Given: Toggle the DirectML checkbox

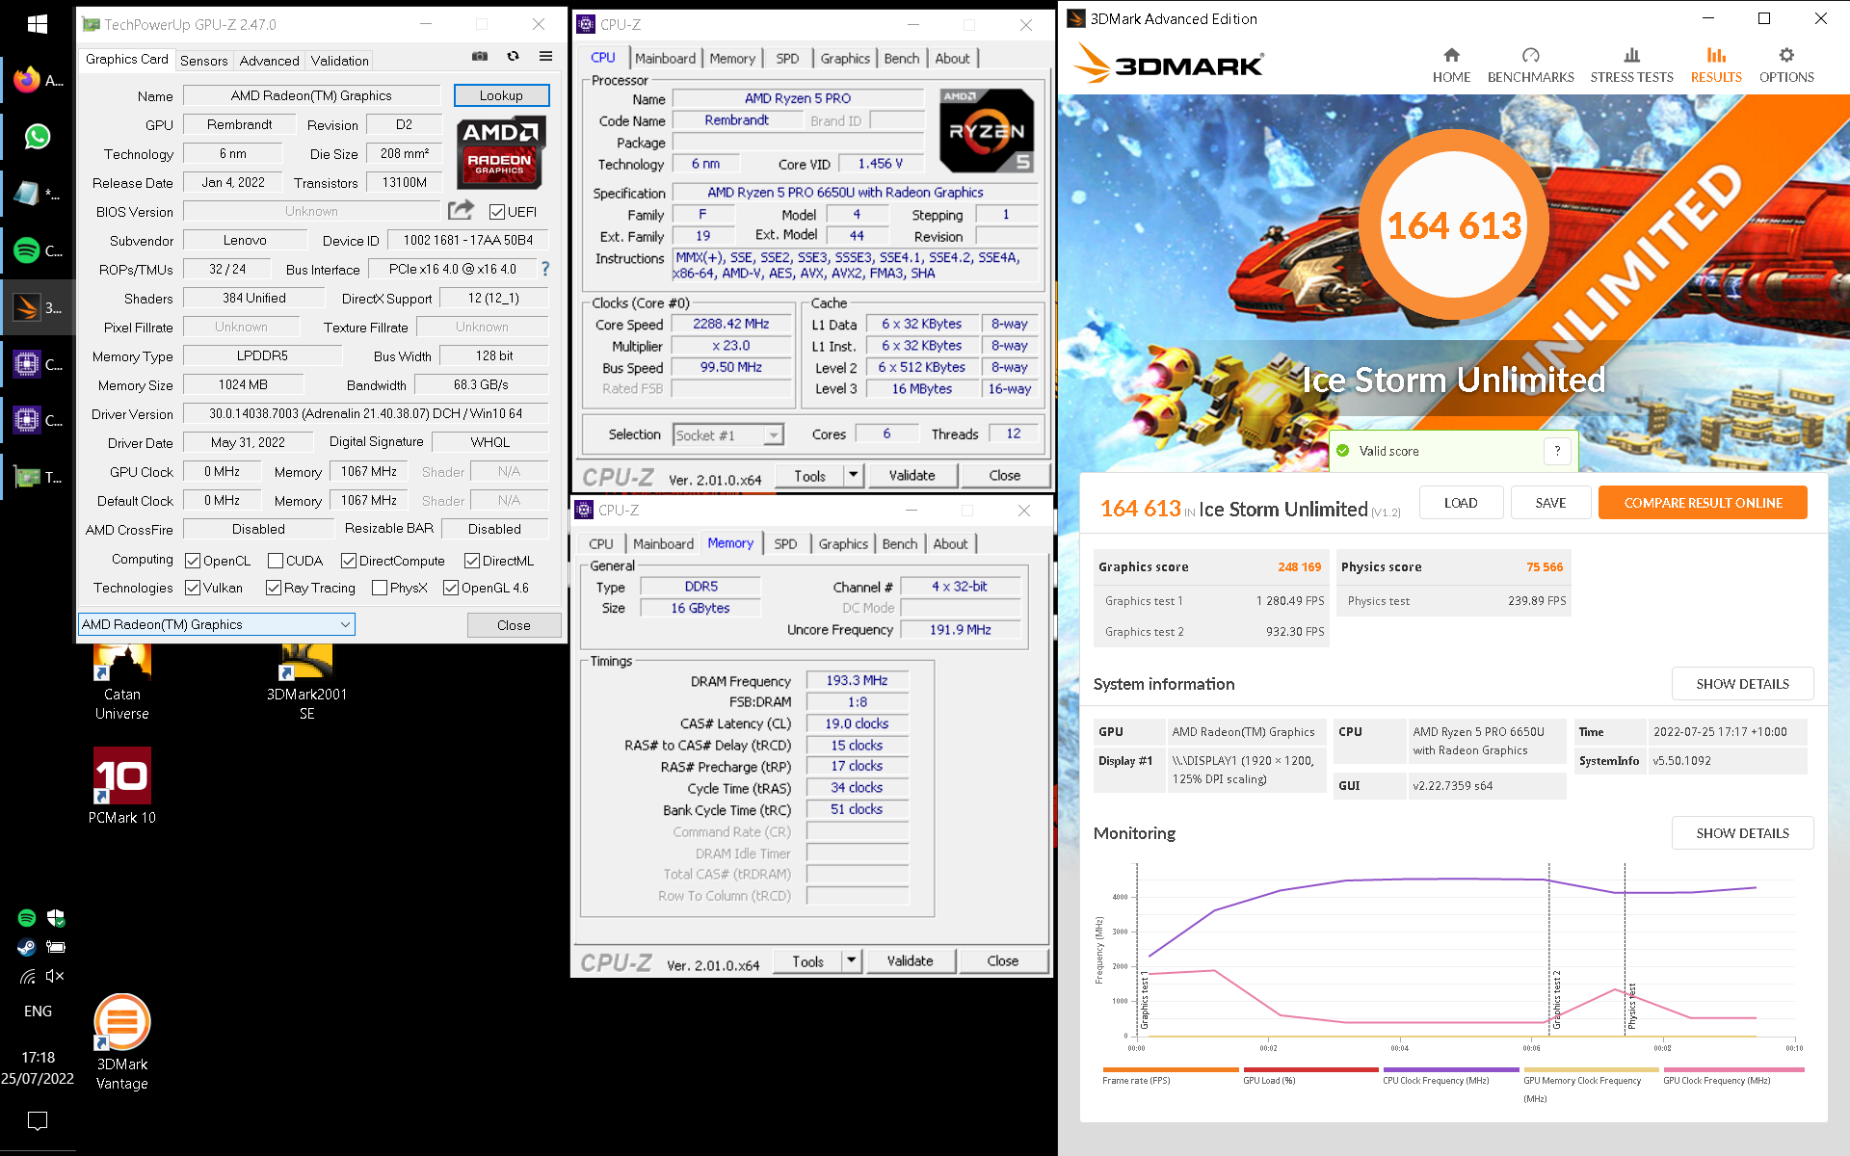Looking at the screenshot, I should (472, 561).
